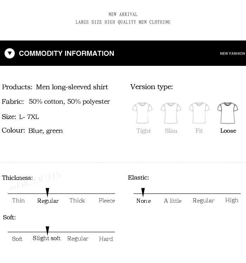Choose the Thick thickness label

click(77, 200)
